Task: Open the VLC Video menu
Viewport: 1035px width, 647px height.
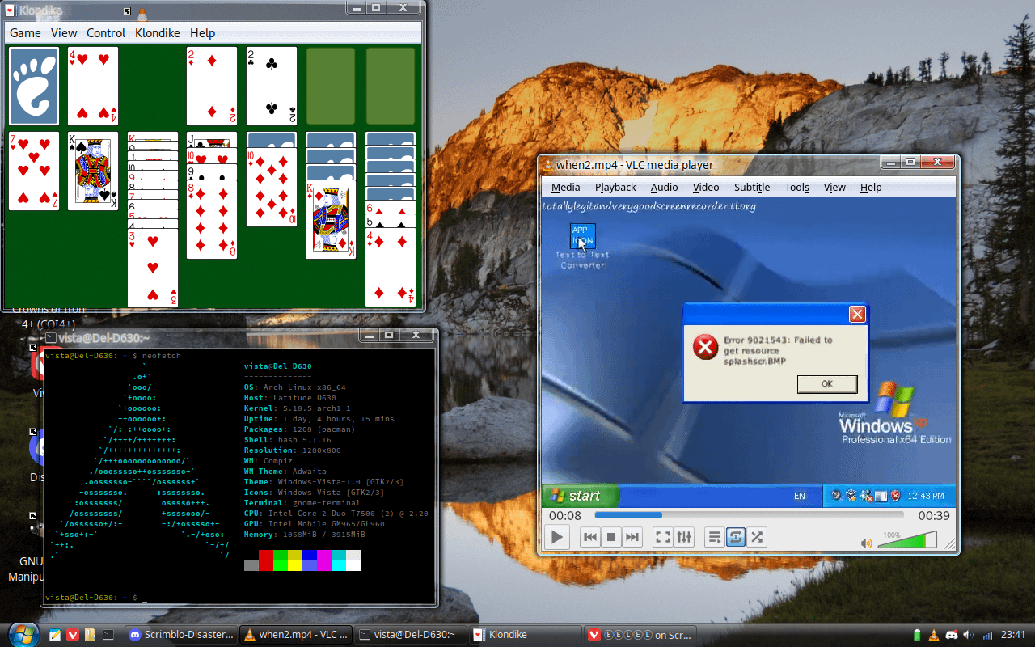Action: coord(706,188)
